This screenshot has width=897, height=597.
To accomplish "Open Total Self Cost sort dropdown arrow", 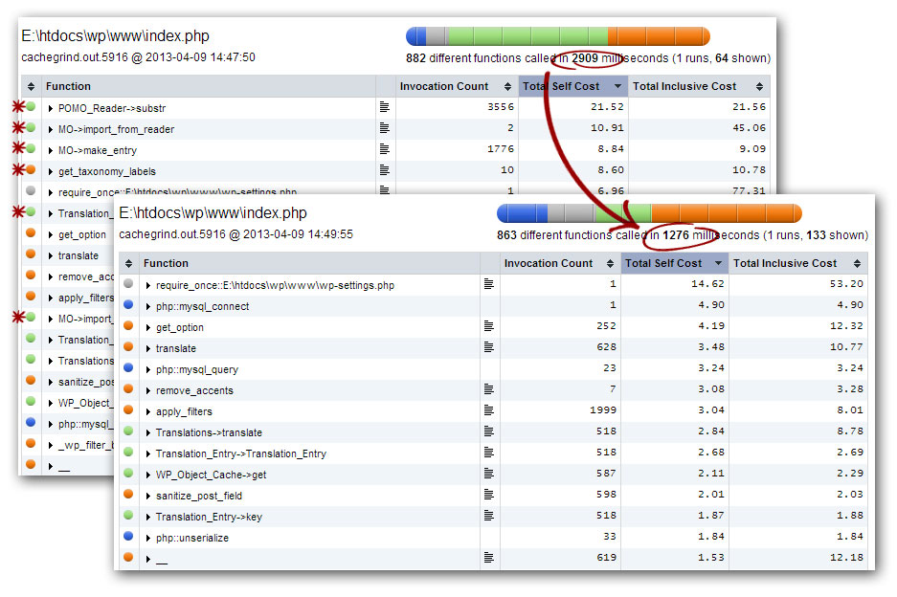I will click(717, 263).
